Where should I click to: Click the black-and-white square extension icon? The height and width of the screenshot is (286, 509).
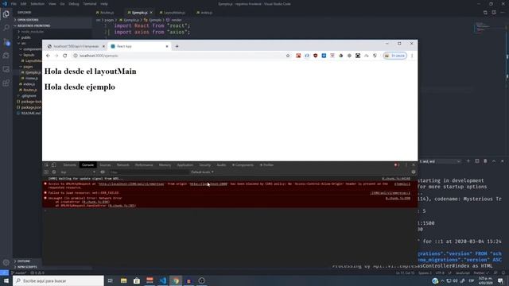(358, 56)
